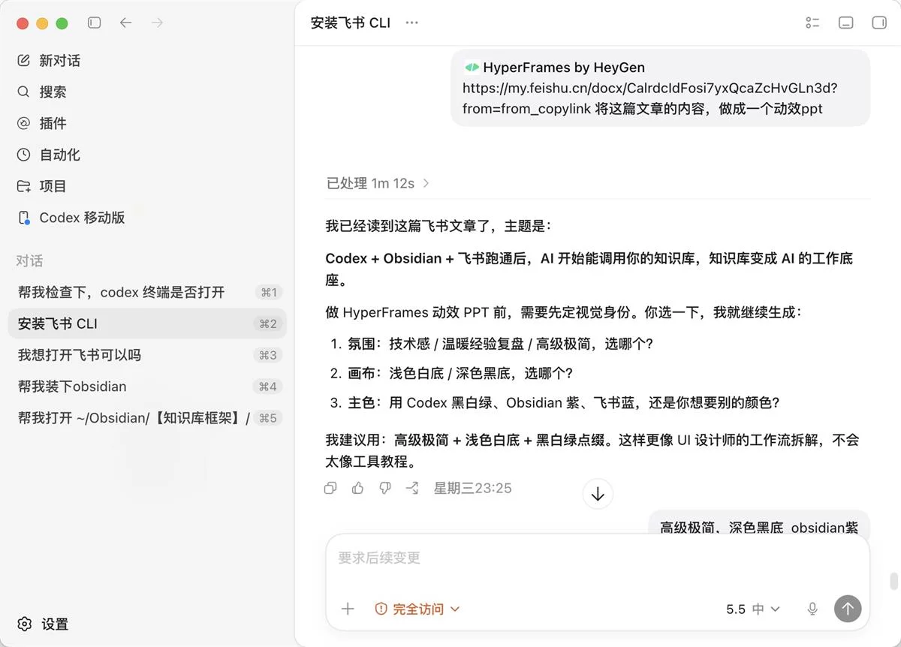Click the ⌘1 shortcut badge
Screen dimensions: 901x647
pyautogui.click(x=268, y=293)
